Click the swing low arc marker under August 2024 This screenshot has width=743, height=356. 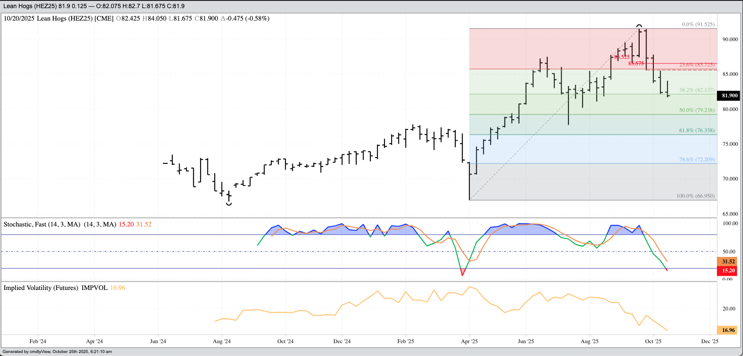coord(229,204)
